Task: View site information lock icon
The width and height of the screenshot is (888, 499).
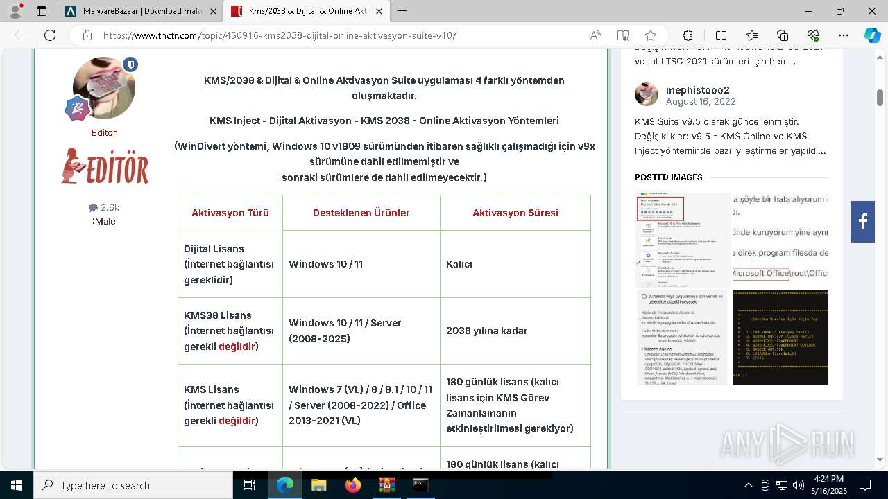Action: tap(87, 35)
